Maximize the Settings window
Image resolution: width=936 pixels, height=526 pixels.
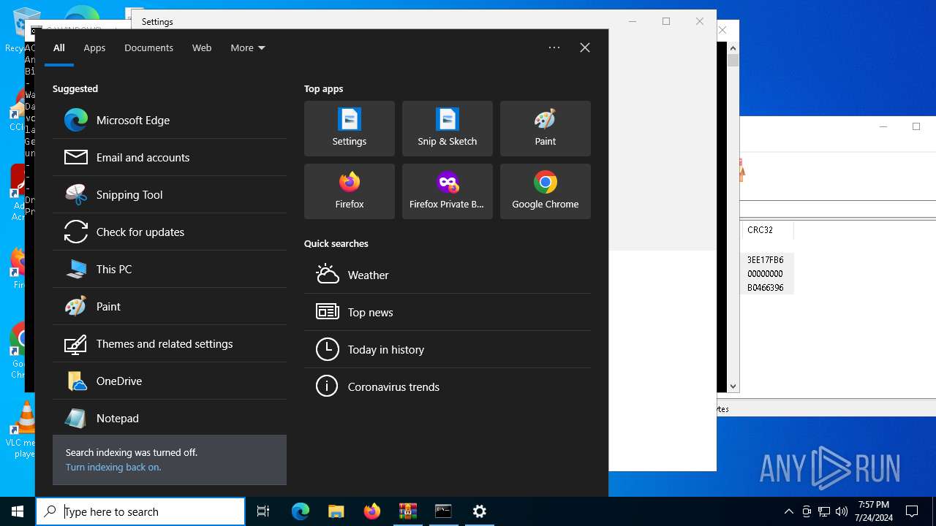(666, 21)
